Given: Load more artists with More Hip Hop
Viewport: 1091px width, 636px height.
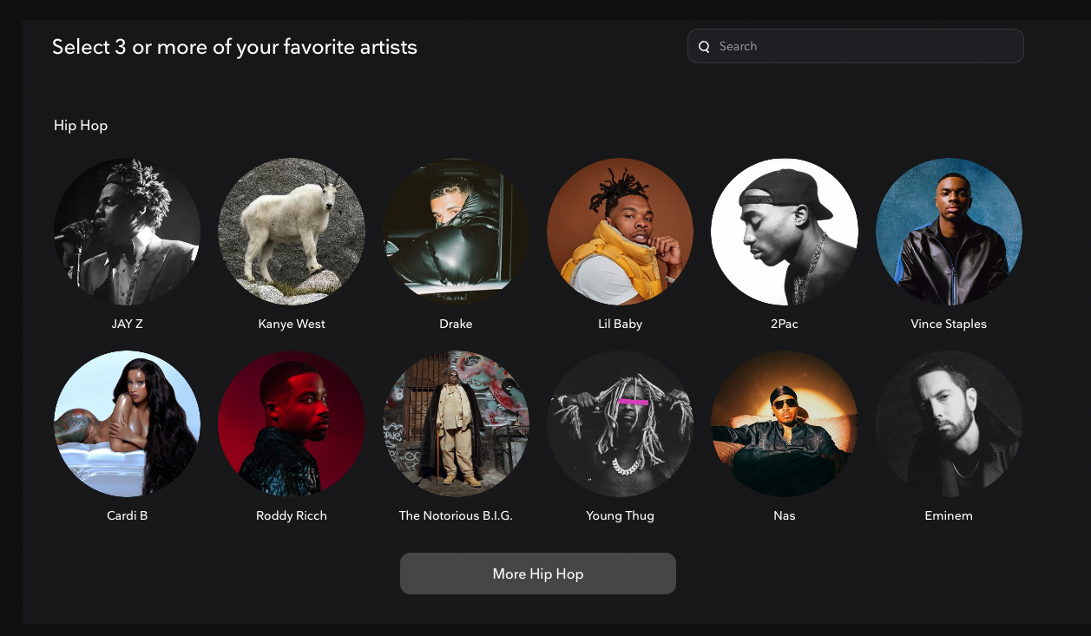Looking at the screenshot, I should click(x=538, y=574).
